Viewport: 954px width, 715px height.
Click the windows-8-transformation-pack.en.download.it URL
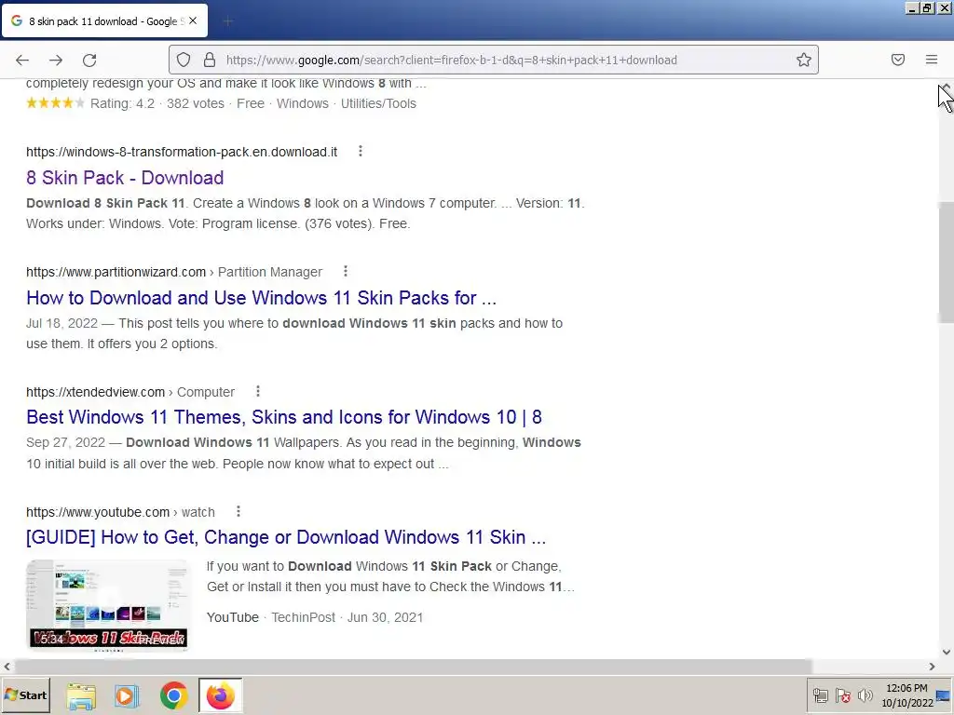pyautogui.click(x=182, y=152)
